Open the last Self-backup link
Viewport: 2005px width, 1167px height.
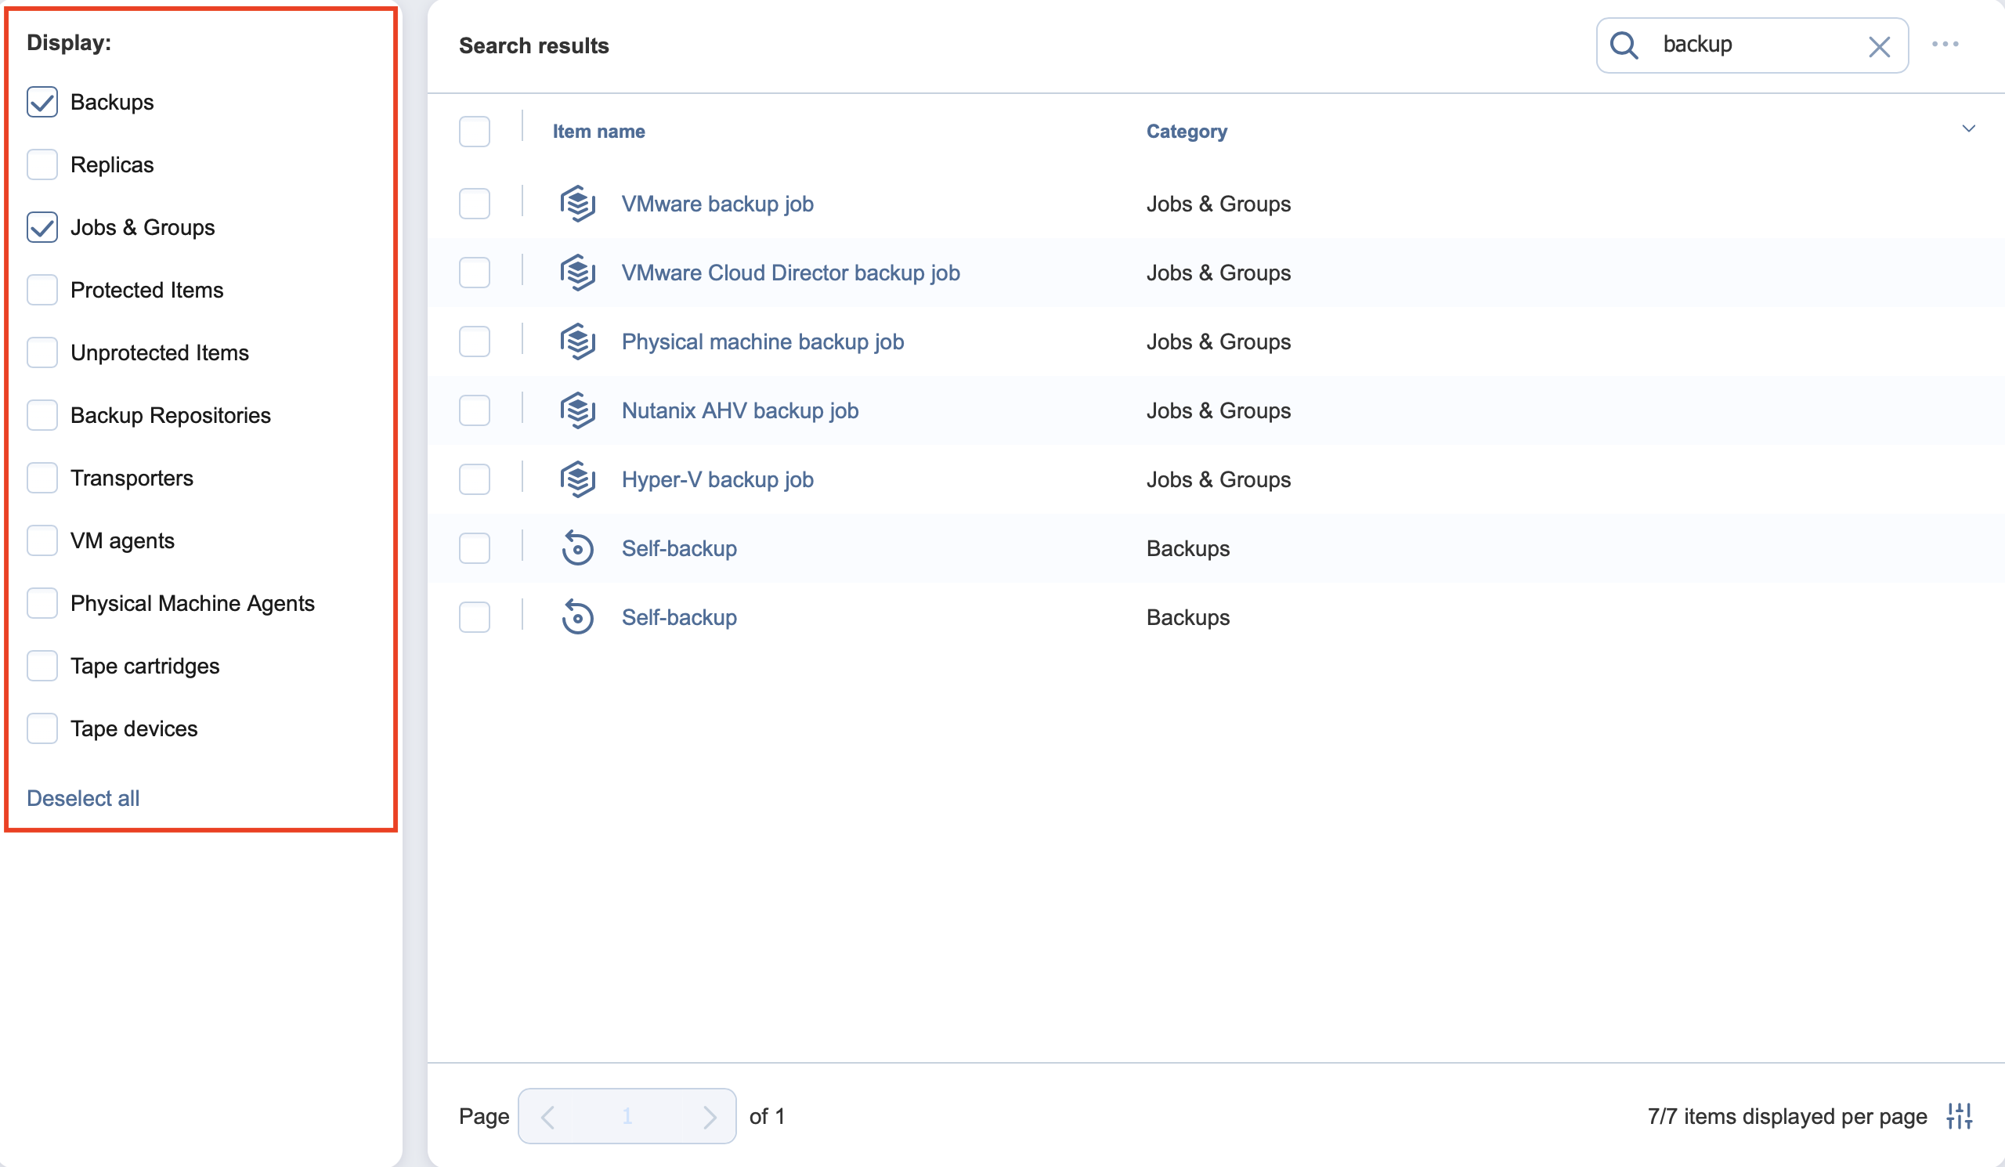click(679, 617)
